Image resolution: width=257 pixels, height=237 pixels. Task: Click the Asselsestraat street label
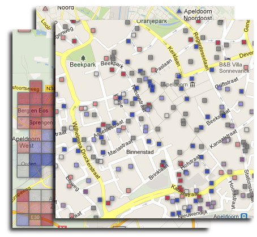(x=109, y=128)
